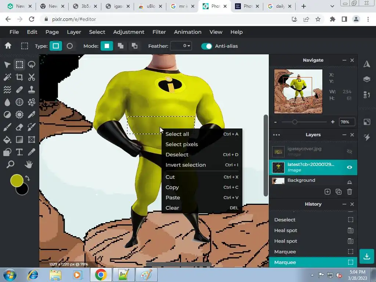Hide the latest?cb=20200129 layer
The height and width of the screenshot is (282, 376).
coord(350,167)
